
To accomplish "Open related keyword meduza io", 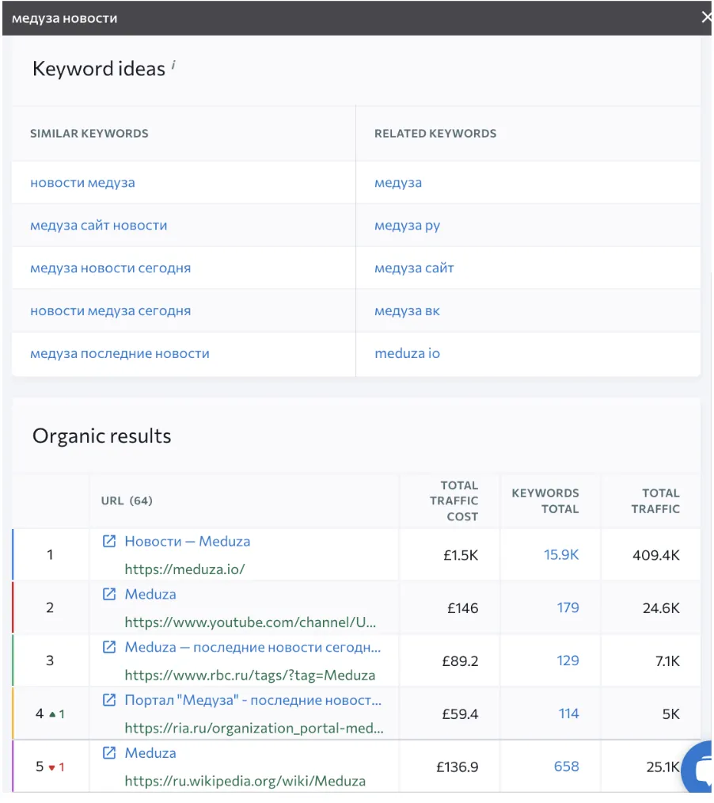I will click(407, 354).
